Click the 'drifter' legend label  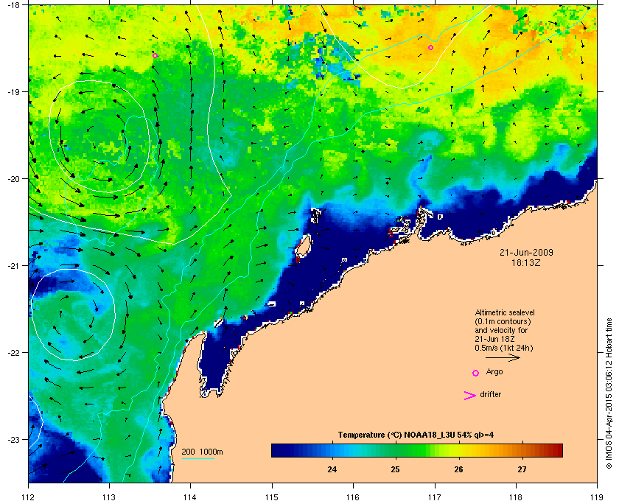click(x=490, y=394)
